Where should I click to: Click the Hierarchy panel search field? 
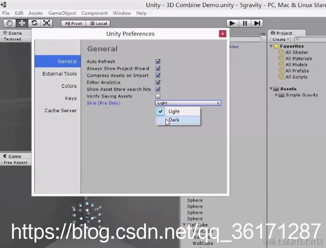[246, 39]
